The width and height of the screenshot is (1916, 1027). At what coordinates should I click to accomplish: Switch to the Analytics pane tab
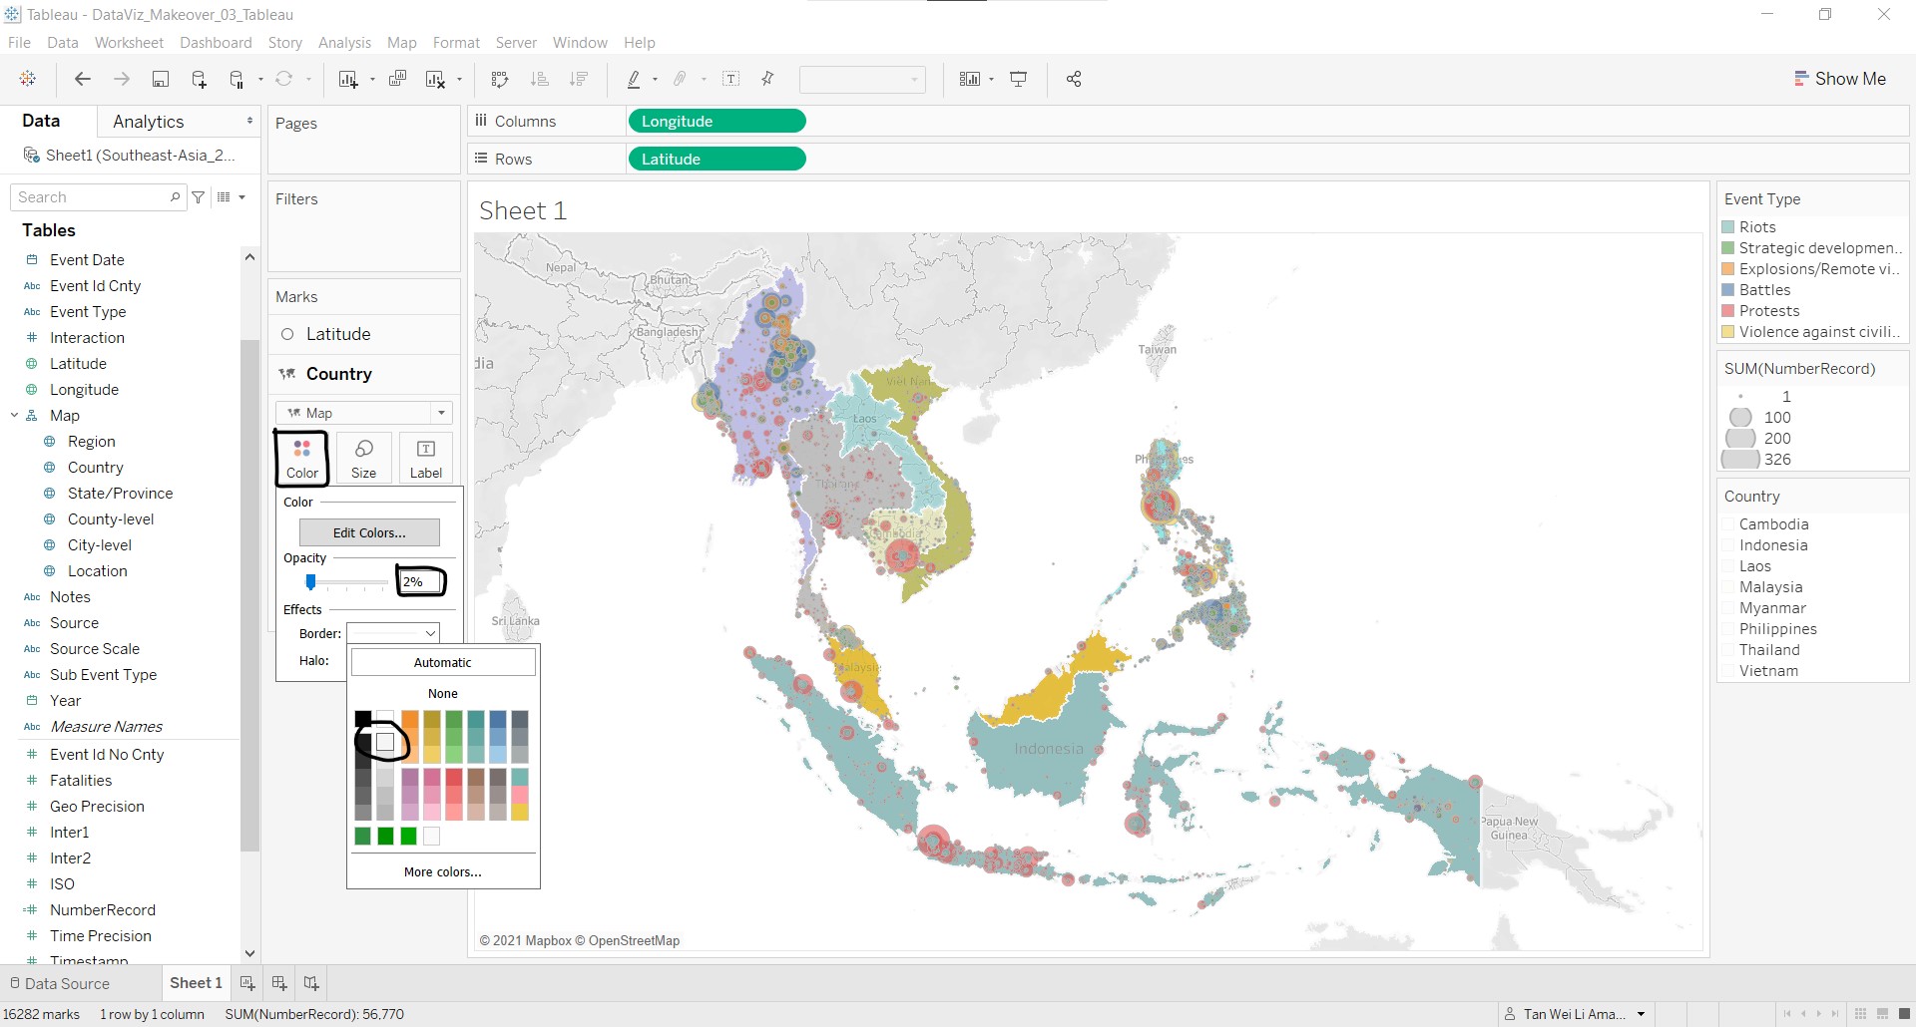149,122
